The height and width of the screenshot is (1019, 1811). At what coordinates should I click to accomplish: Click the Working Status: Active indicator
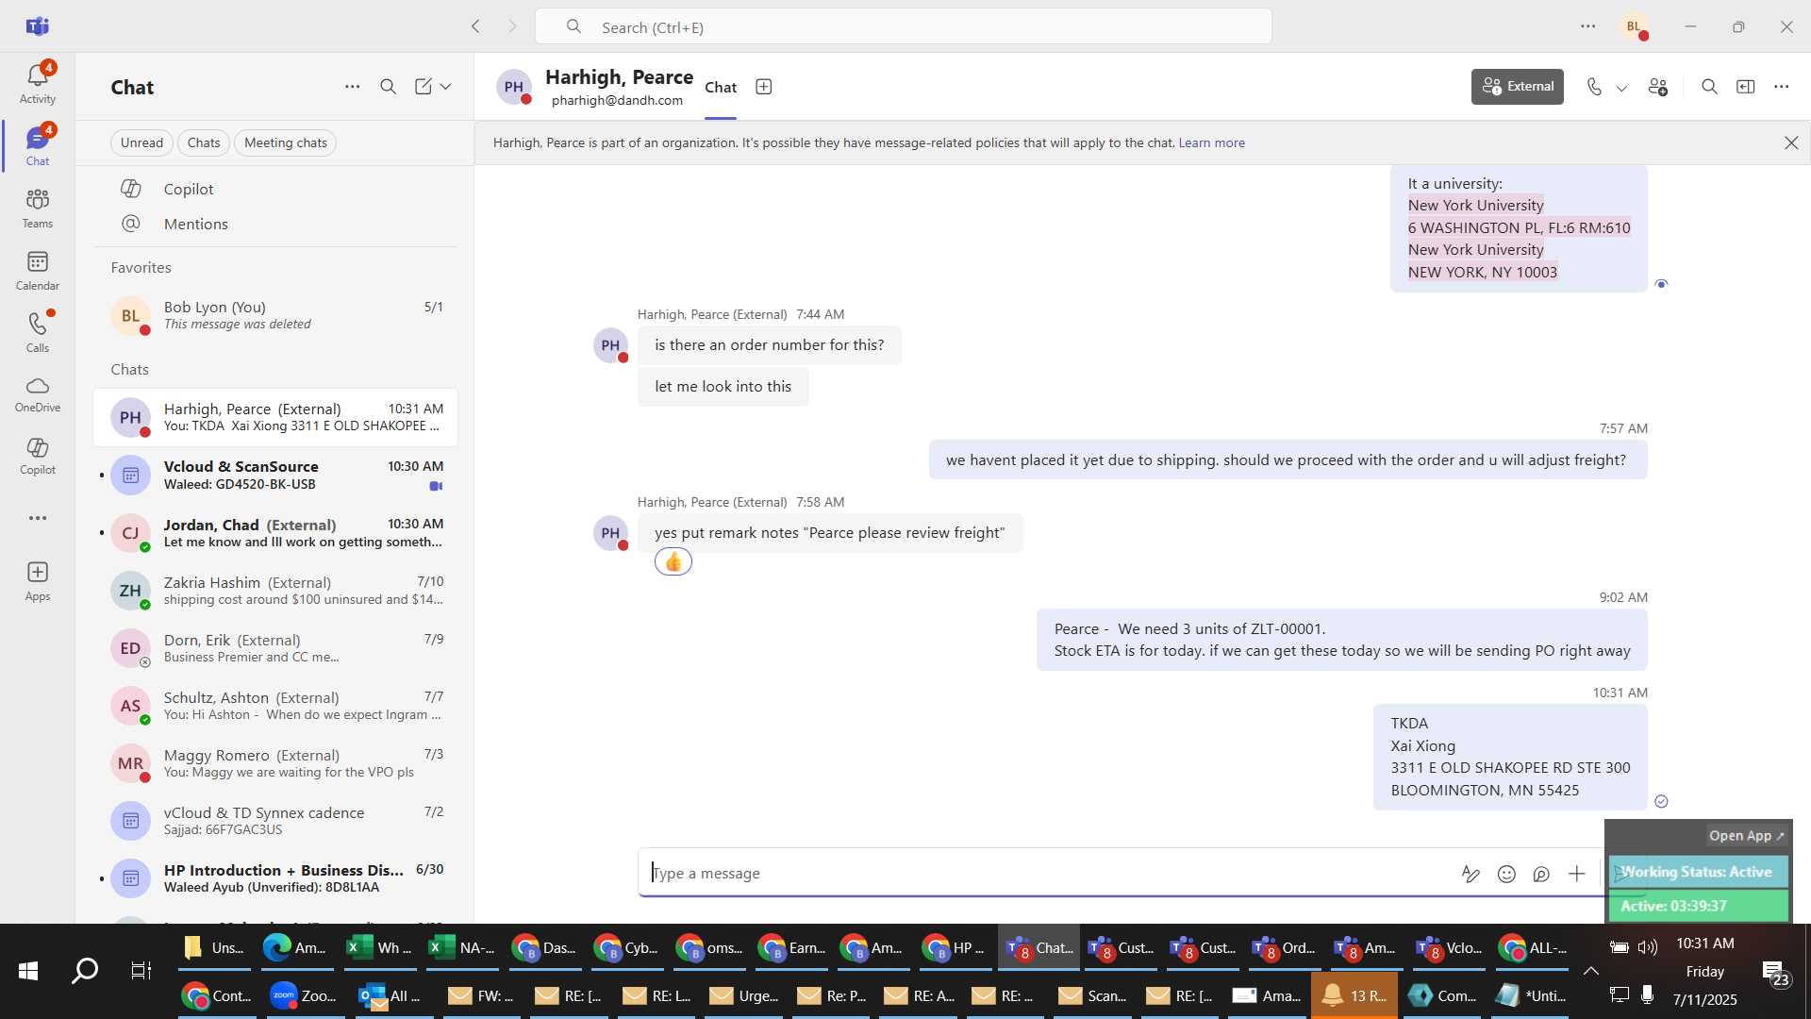point(1698,872)
